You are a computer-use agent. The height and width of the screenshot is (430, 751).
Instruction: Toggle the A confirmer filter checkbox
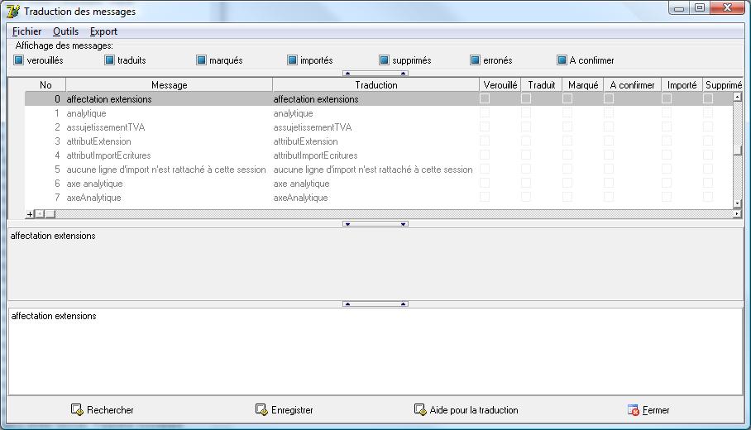point(562,60)
